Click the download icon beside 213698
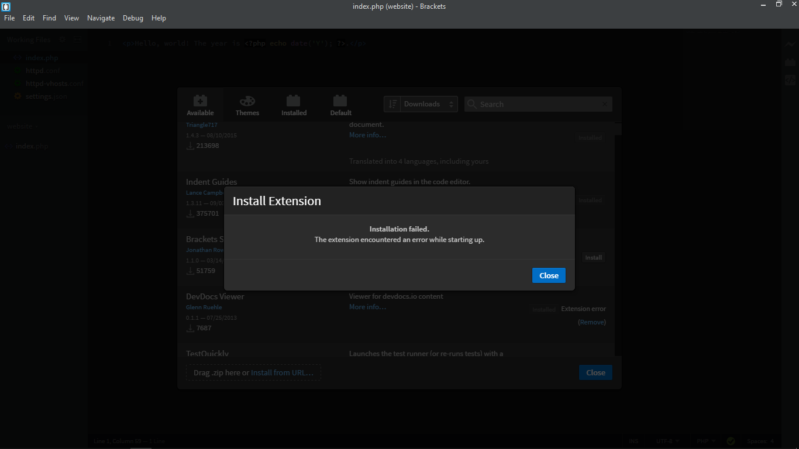Viewport: 799px width, 449px height. point(190,146)
